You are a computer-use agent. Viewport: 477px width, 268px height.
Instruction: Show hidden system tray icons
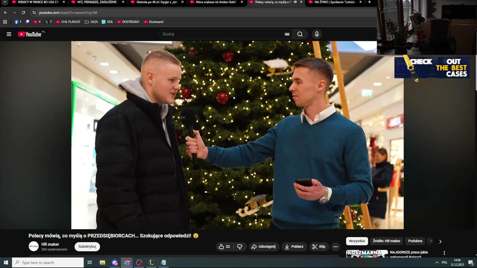pos(437,262)
